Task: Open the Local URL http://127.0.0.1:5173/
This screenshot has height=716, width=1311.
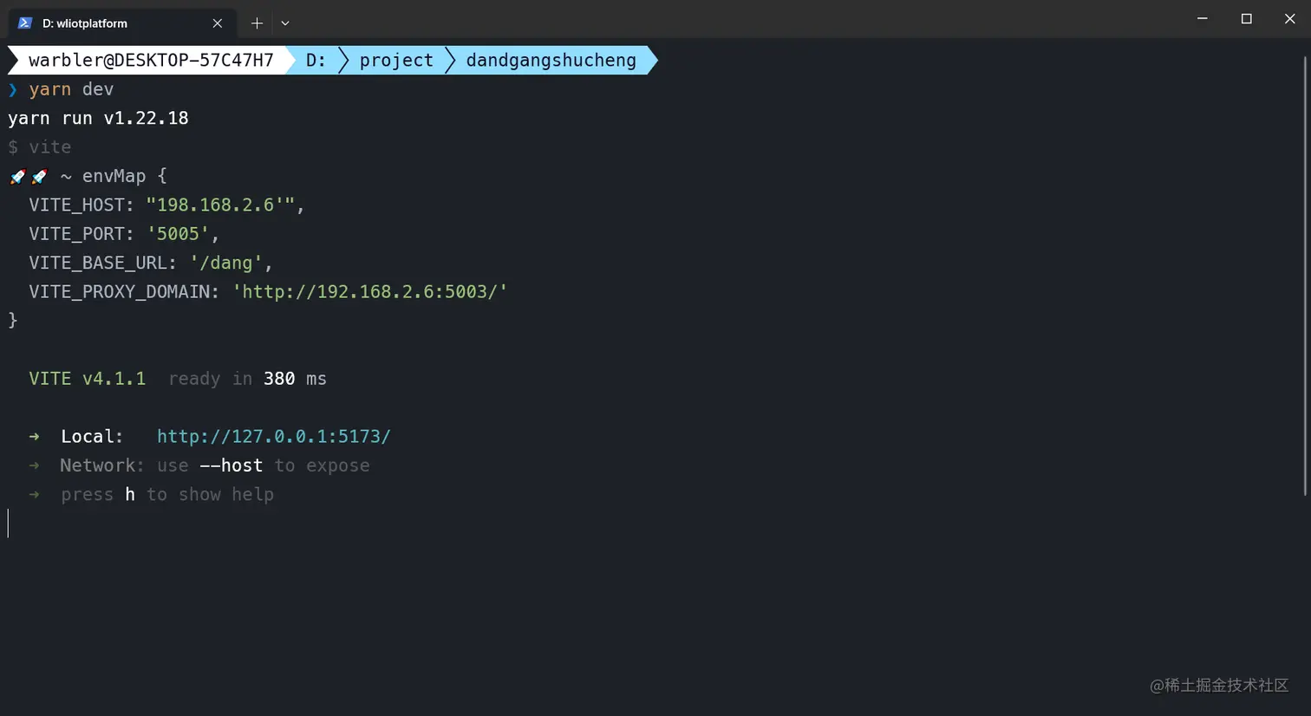Action: point(274,436)
